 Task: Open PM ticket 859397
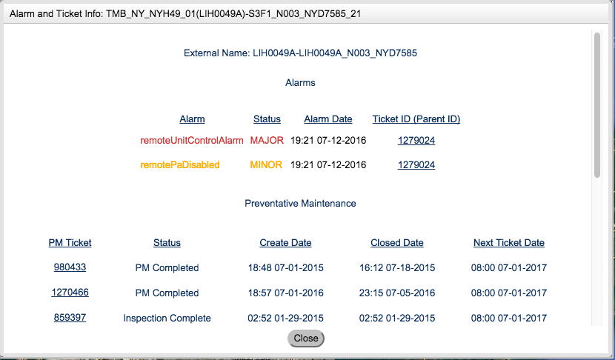(x=70, y=318)
